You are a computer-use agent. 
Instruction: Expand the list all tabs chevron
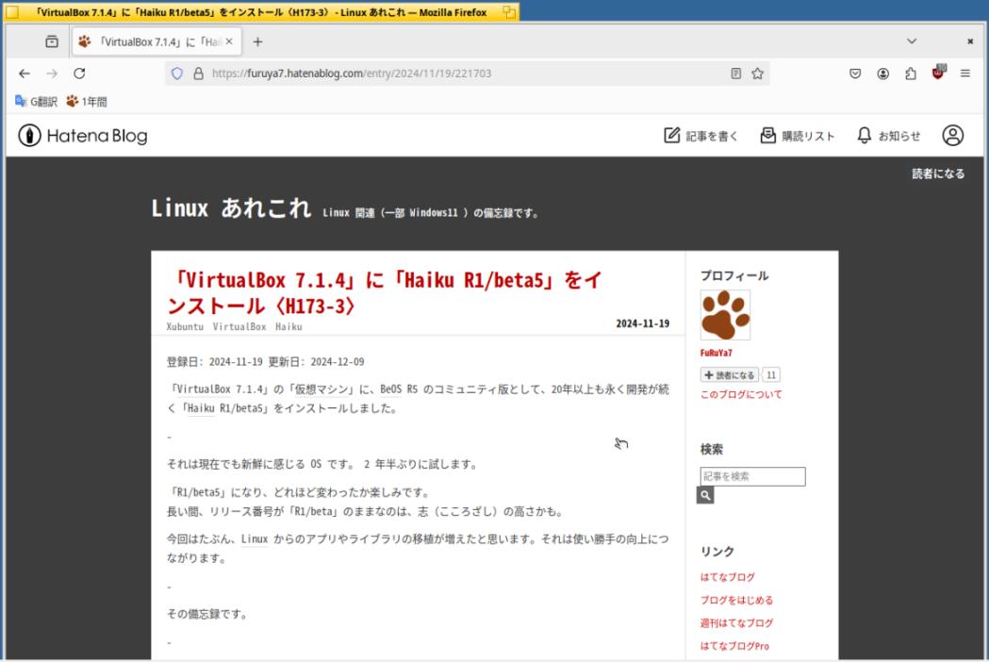[912, 41]
